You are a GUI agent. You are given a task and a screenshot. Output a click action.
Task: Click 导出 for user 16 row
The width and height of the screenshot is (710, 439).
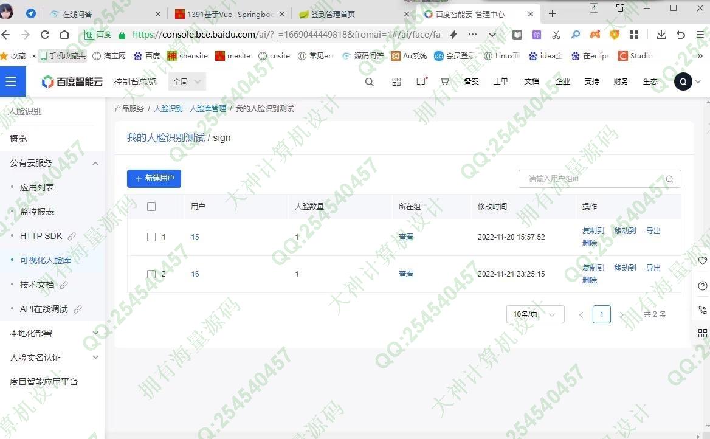pyautogui.click(x=653, y=268)
